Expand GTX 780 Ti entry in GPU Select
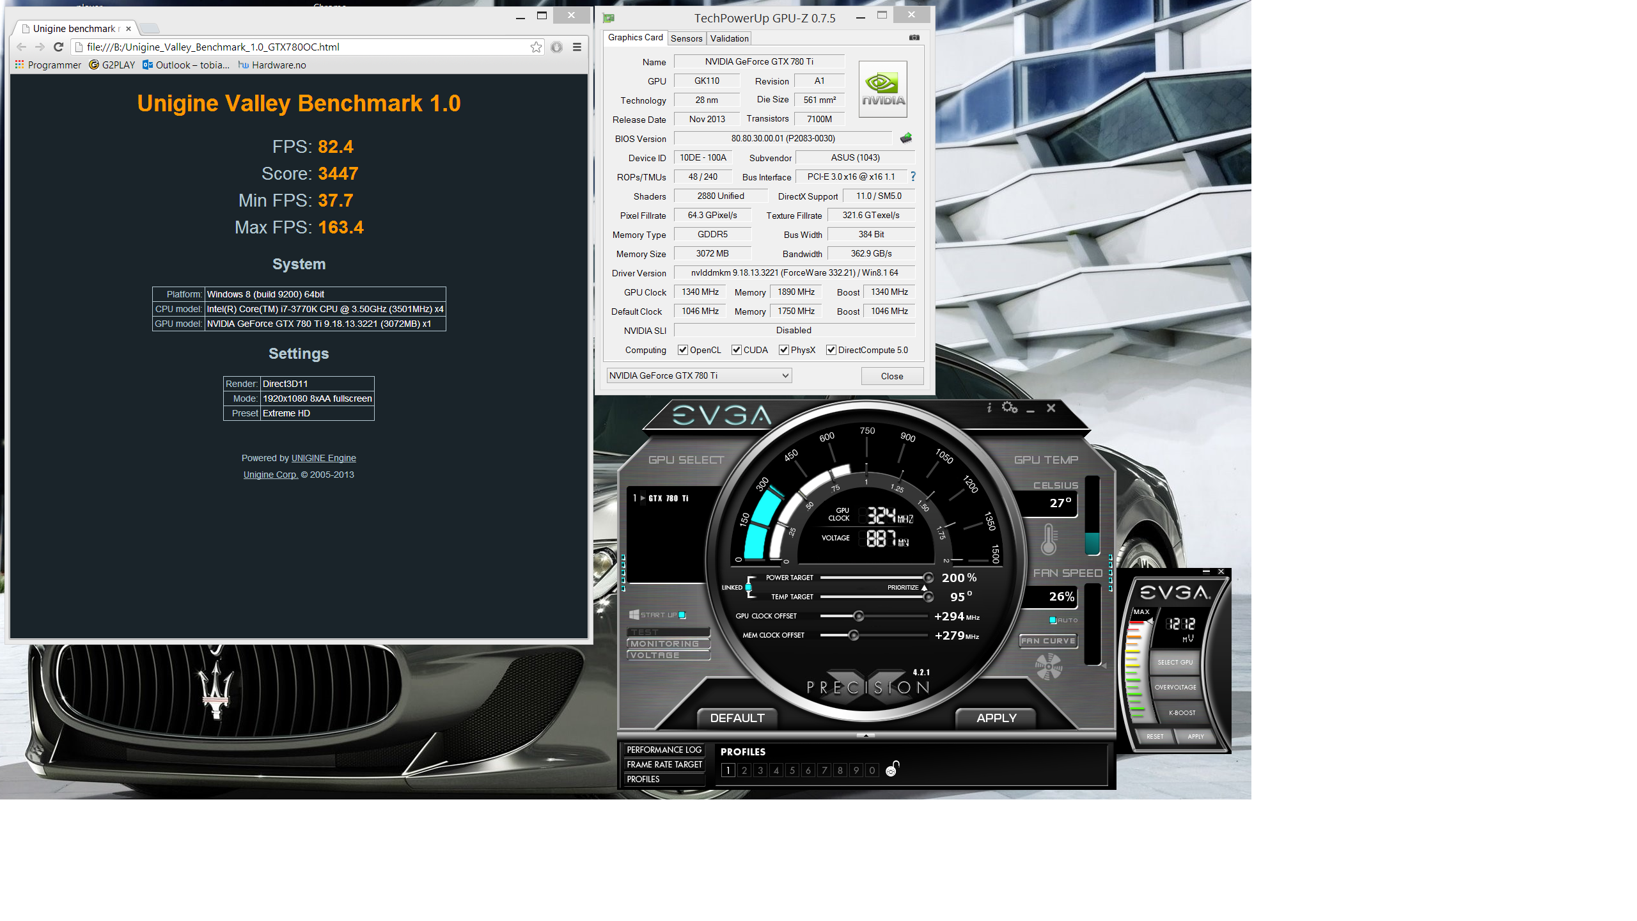 pyautogui.click(x=643, y=498)
